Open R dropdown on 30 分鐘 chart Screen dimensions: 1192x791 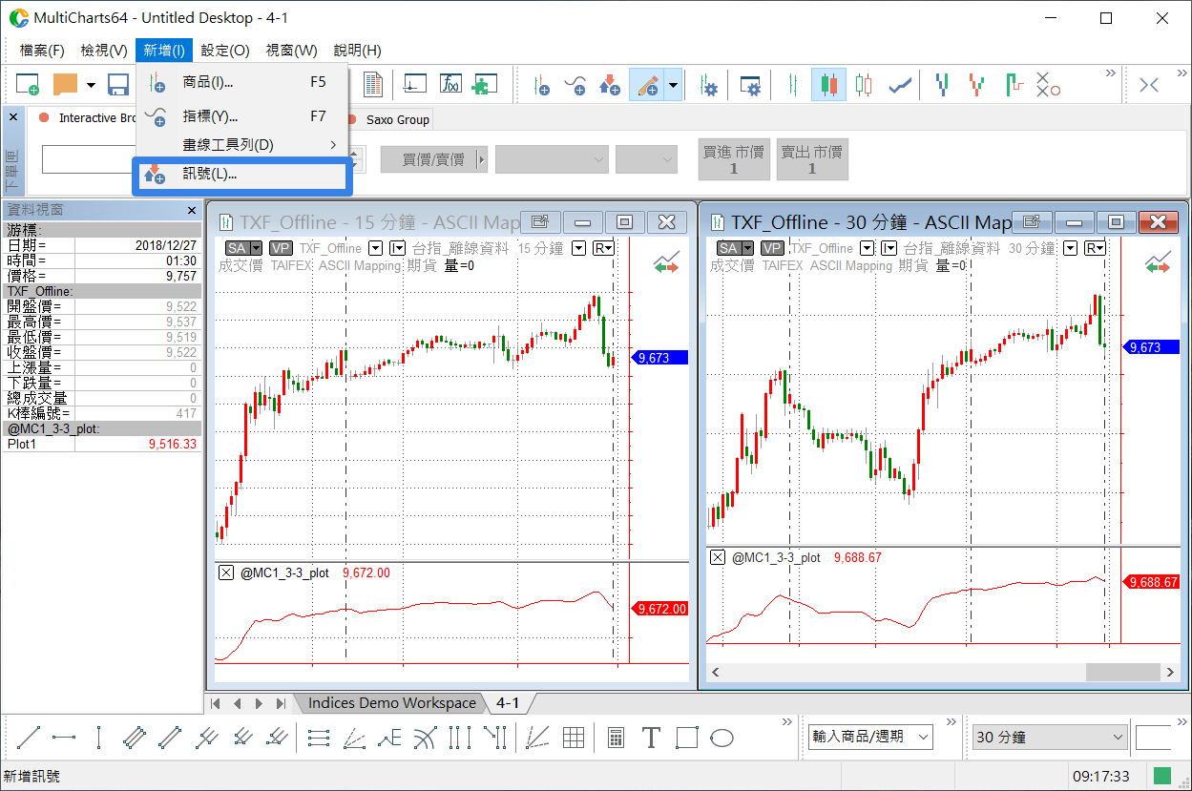(1096, 248)
